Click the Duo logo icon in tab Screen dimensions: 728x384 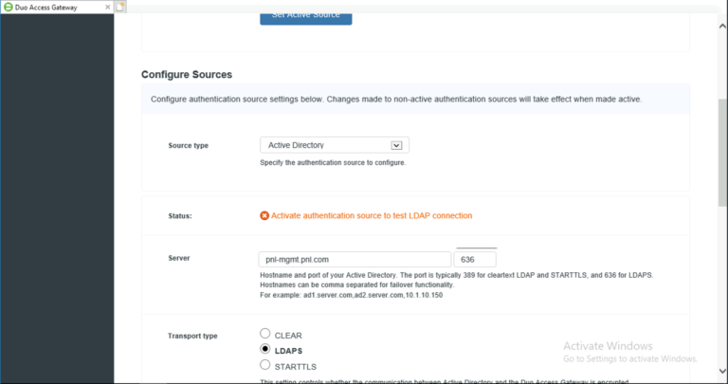[8, 7]
